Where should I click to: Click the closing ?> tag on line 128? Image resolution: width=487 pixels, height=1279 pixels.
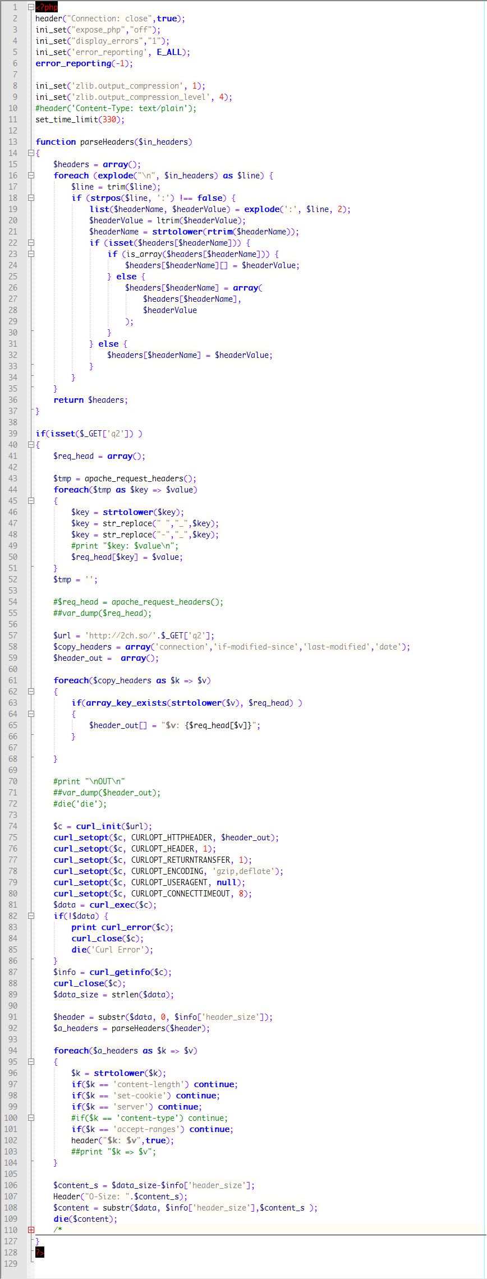point(40,1253)
